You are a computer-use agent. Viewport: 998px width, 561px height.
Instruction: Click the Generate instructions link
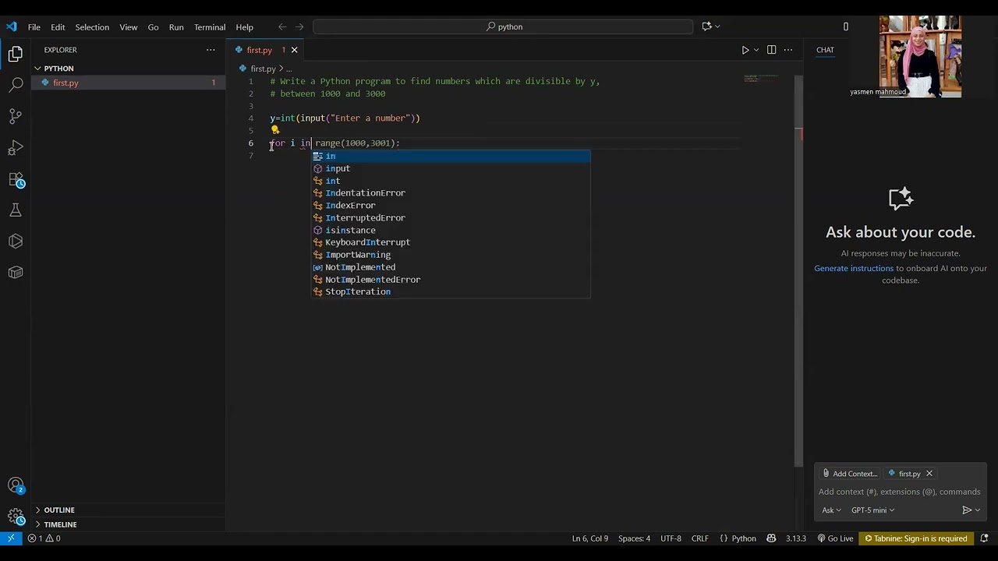854,268
